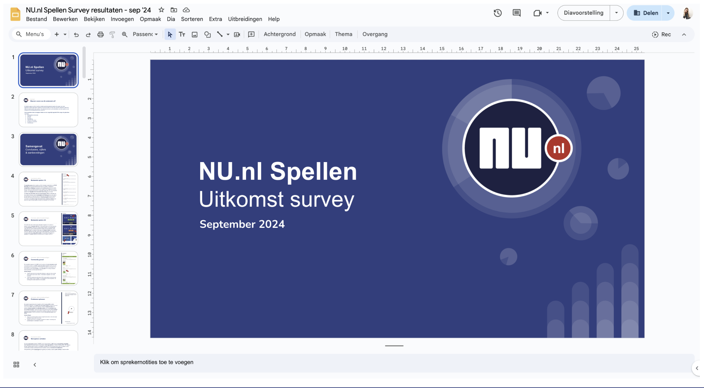Open the Bestand menu

point(36,19)
